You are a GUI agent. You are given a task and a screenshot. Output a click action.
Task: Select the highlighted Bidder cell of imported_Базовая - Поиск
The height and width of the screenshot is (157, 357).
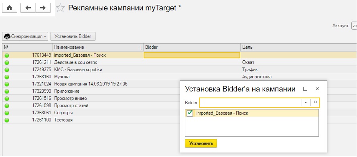pyautogui.click(x=192, y=55)
